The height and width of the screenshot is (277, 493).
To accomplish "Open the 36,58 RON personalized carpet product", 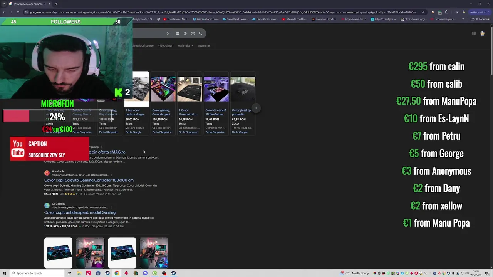I will click(x=189, y=104).
